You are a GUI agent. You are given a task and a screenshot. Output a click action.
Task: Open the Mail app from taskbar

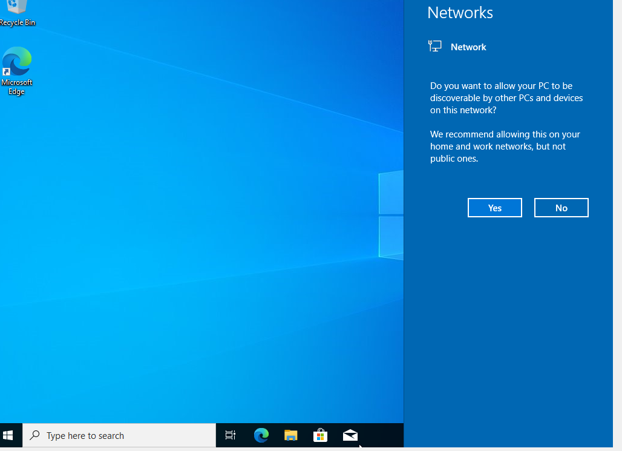[350, 435]
